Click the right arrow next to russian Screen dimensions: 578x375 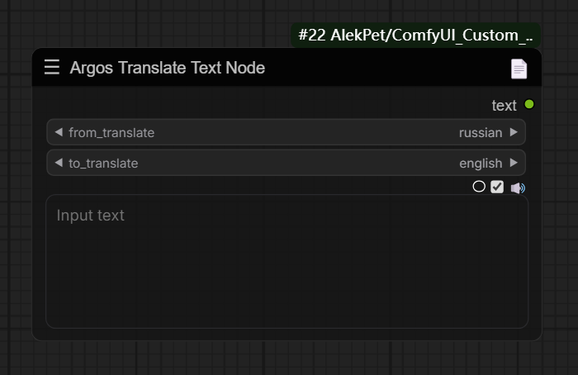[514, 132]
